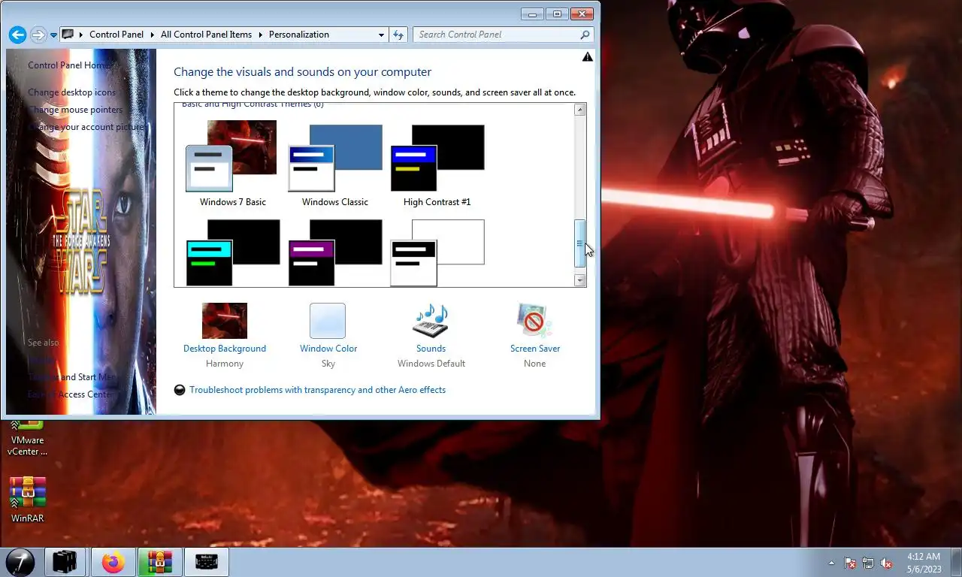Click the Aero troubleshoot round icon
This screenshot has width=962, height=577.
point(180,390)
